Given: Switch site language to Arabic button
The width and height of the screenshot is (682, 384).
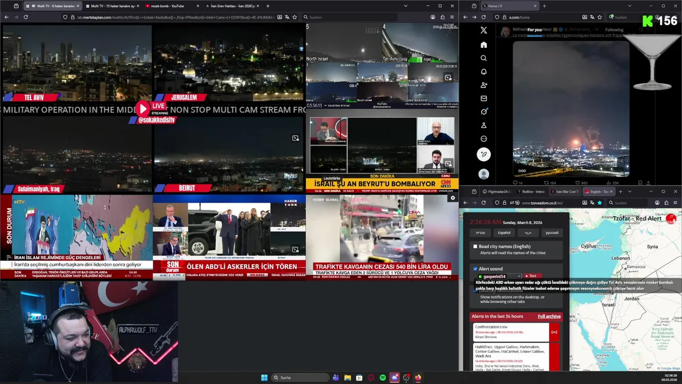Looking at the screenshot, I should [x=528, y=233].
